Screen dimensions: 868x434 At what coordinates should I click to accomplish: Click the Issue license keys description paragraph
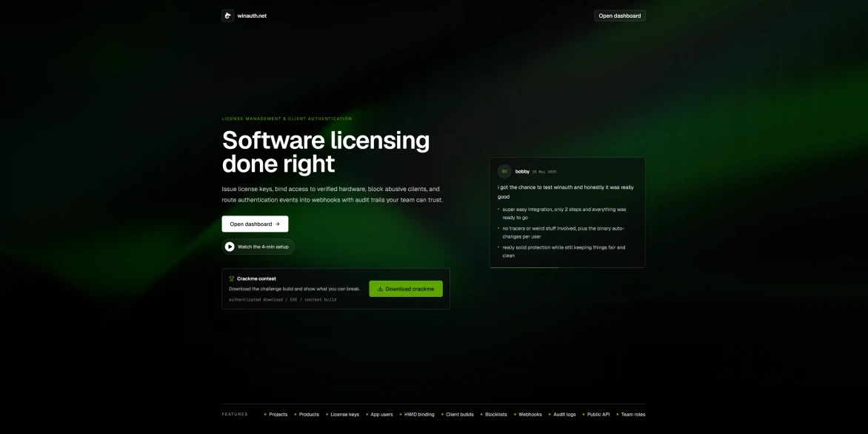pos(332,194)
